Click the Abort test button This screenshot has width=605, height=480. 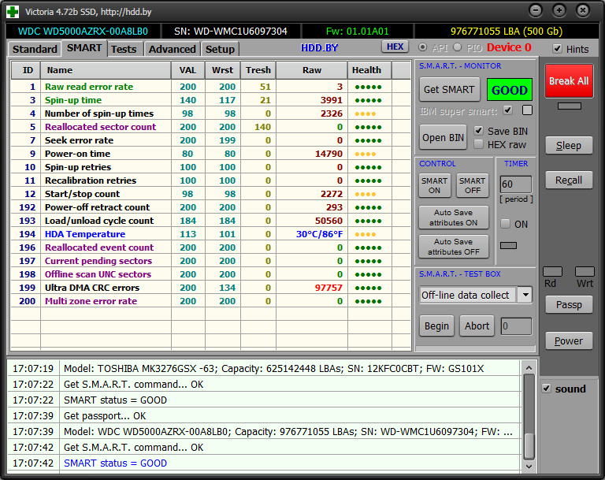(x=477, y=326)
